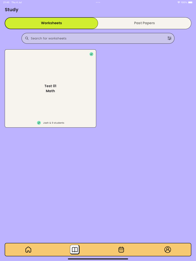Tap the 'Math' subject label on the card
Screen dimensions: 196x261
pyautogui.click(x=50, y=91)
